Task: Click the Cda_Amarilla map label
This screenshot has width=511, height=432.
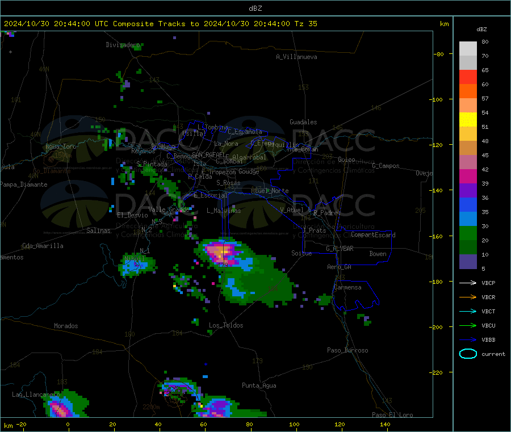Action: pyautogui.click(x=43, y=246)
